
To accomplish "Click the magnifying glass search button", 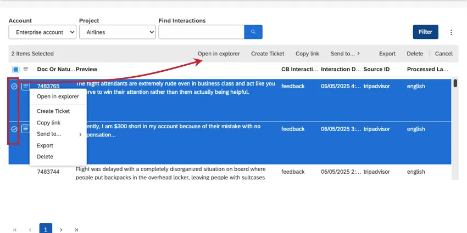I will [x=253, y=32].
